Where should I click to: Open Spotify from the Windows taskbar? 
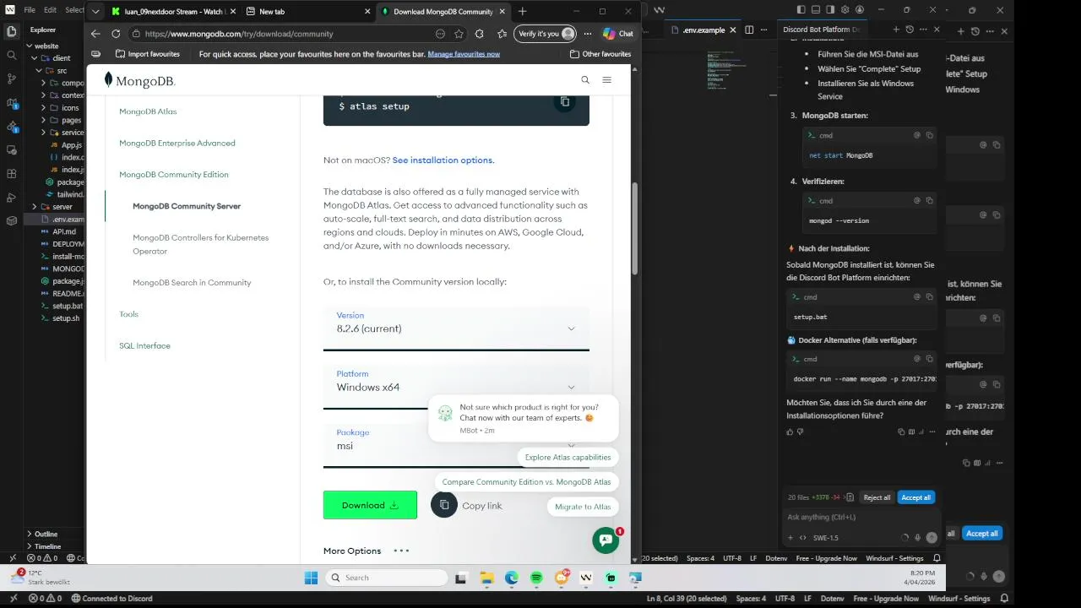click(x=536, y=578)
